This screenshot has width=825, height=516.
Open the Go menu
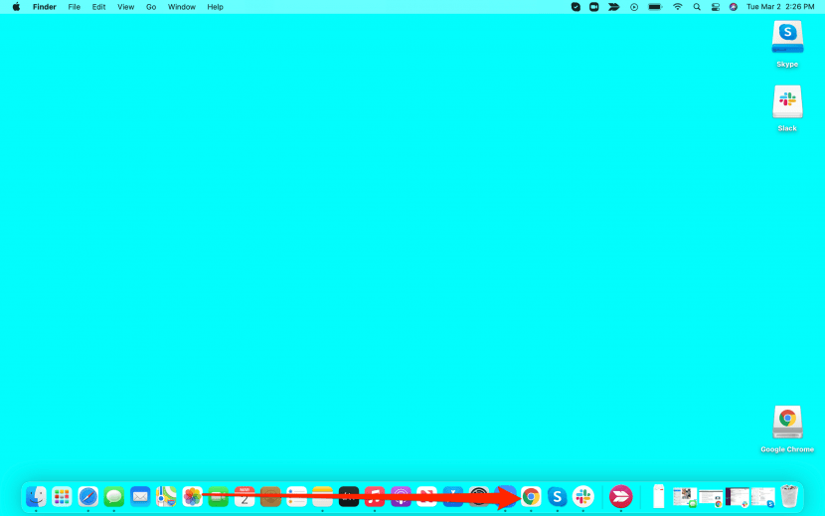tap(151, 7)
